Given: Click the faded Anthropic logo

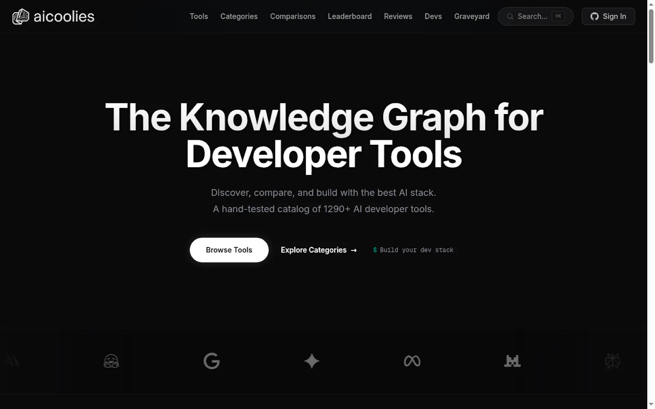Looking at the screenshot, I should pos(12,361).
